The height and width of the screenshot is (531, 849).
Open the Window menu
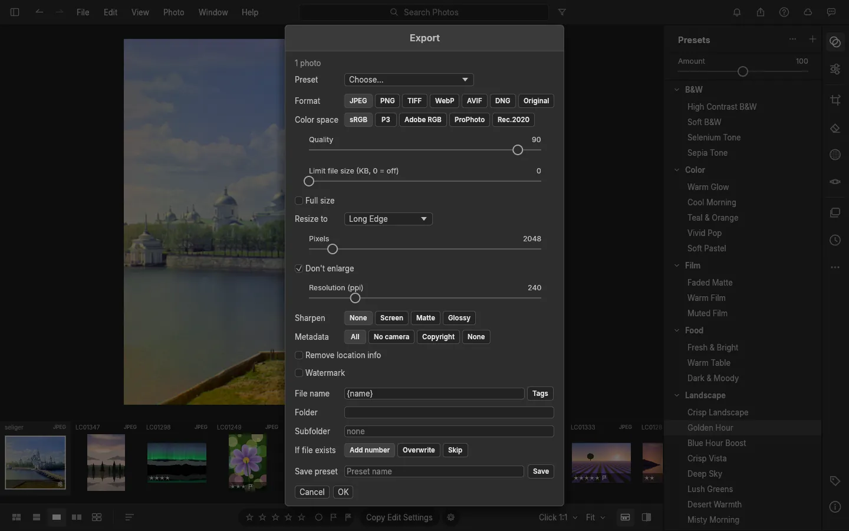click(213, 12)
